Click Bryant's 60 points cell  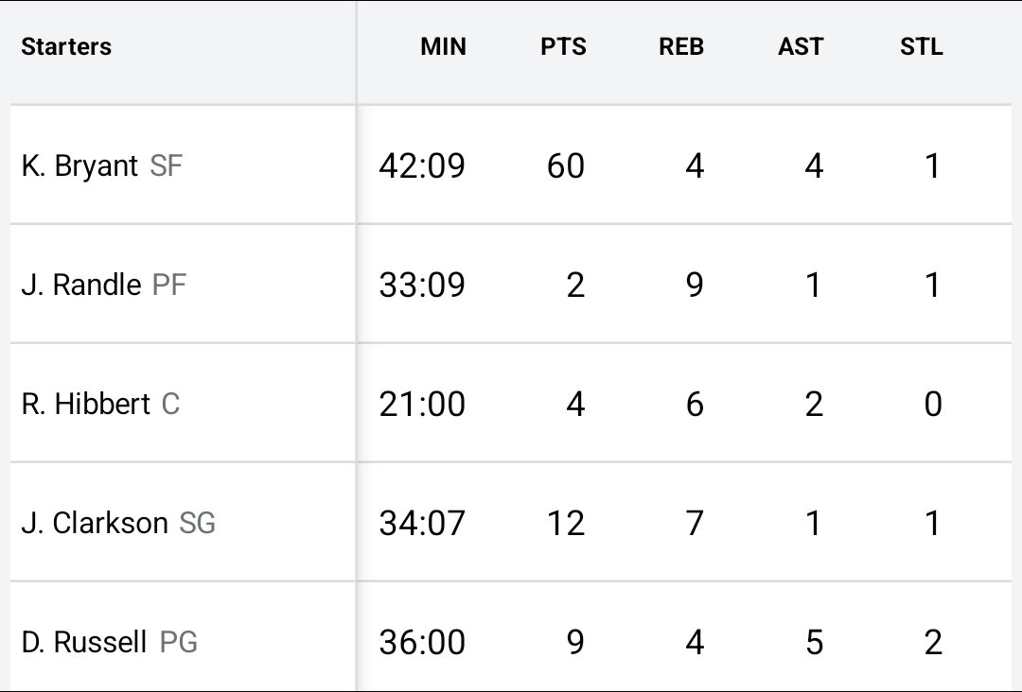point(566,166)
